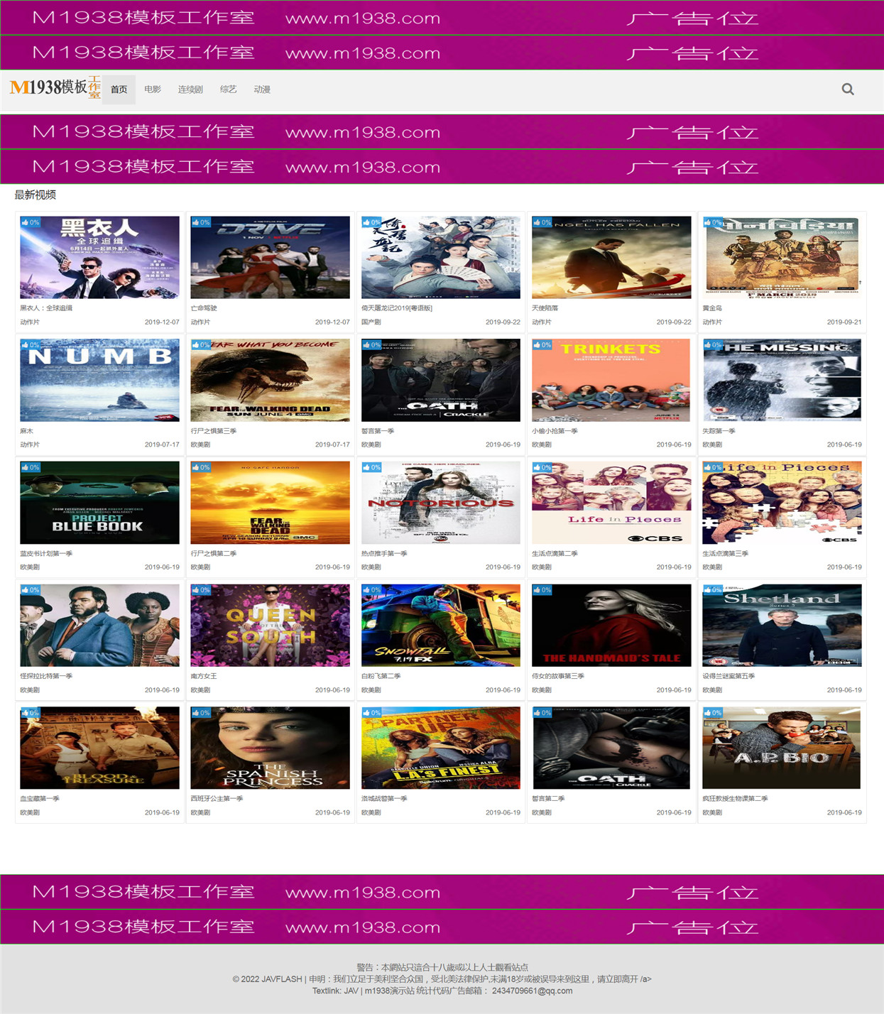This screenshot has width=884, height=1014.
Task: Click the bottom-most magenta ad banner above the footer
Action: [x=442, y=927]
